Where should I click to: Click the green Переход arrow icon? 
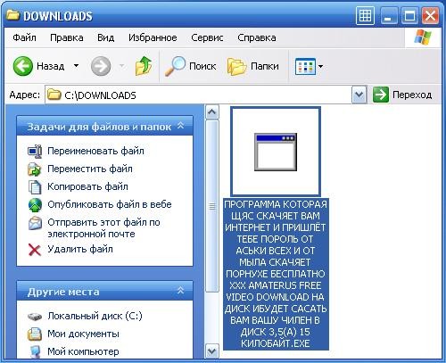coord(381,95)
